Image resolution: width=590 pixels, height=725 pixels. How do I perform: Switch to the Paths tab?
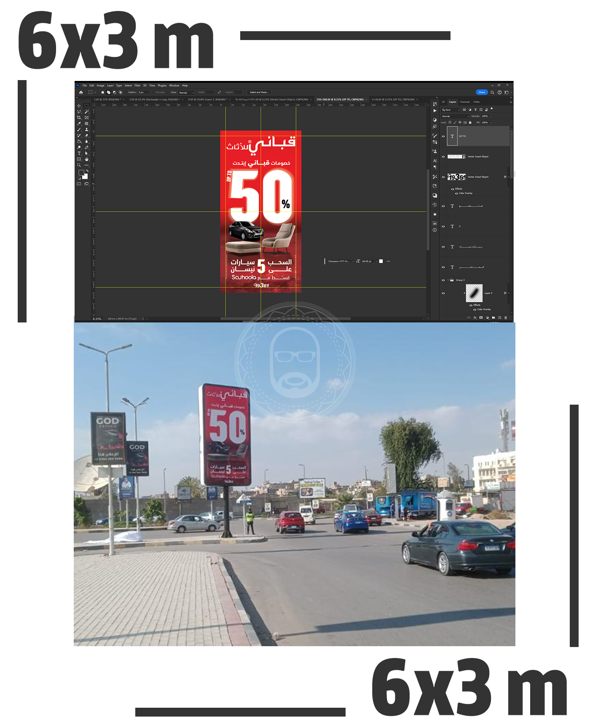477,102
